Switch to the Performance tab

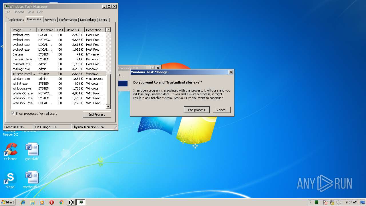[x=68, y=20]
